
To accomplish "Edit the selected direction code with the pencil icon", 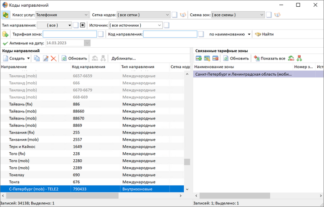I will pos(46,59).
